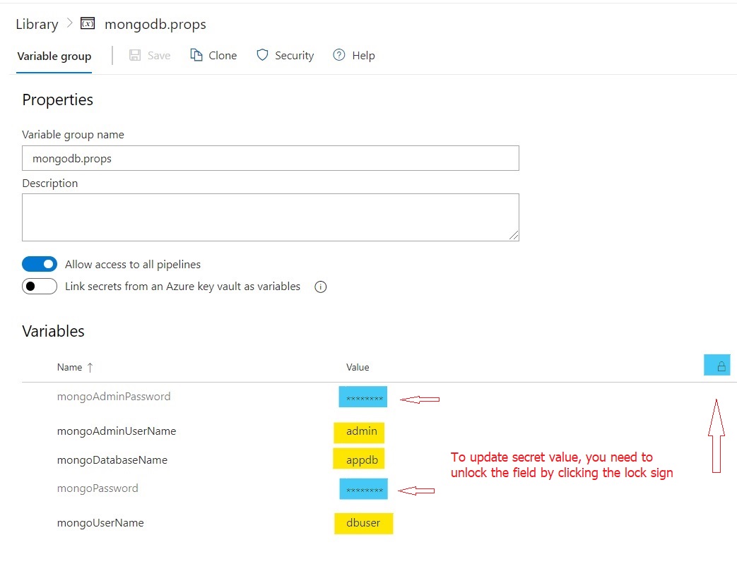Click the Security shield icon
Image resolution: width=737 pixels, height=571 pixels.
(x=262, y=55)
